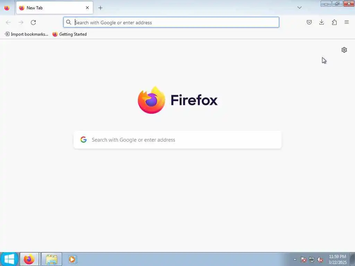Image resolution: width=355 pixels, height=266 pixels.
Task: Click Import bookmarks link
Action: point(26,34)
